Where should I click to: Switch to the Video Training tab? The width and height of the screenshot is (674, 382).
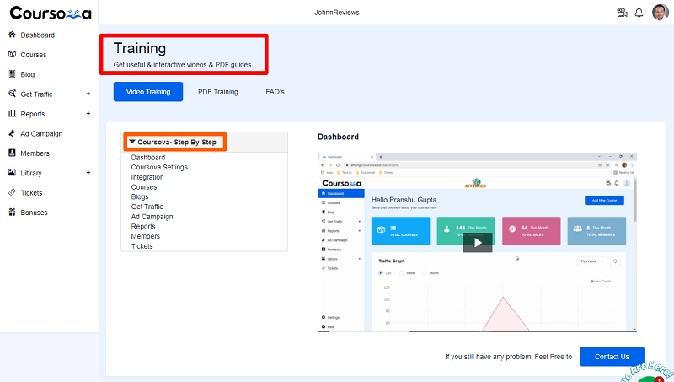[x=148, y=92]
